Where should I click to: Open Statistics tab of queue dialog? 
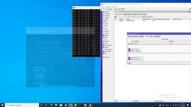coord(141,36)
